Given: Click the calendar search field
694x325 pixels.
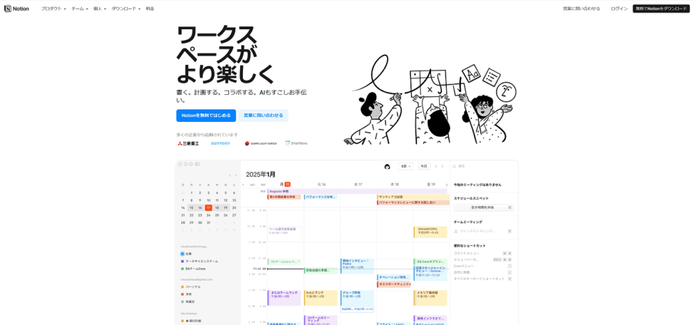Looking at the screenshot, I should point(486,166).
